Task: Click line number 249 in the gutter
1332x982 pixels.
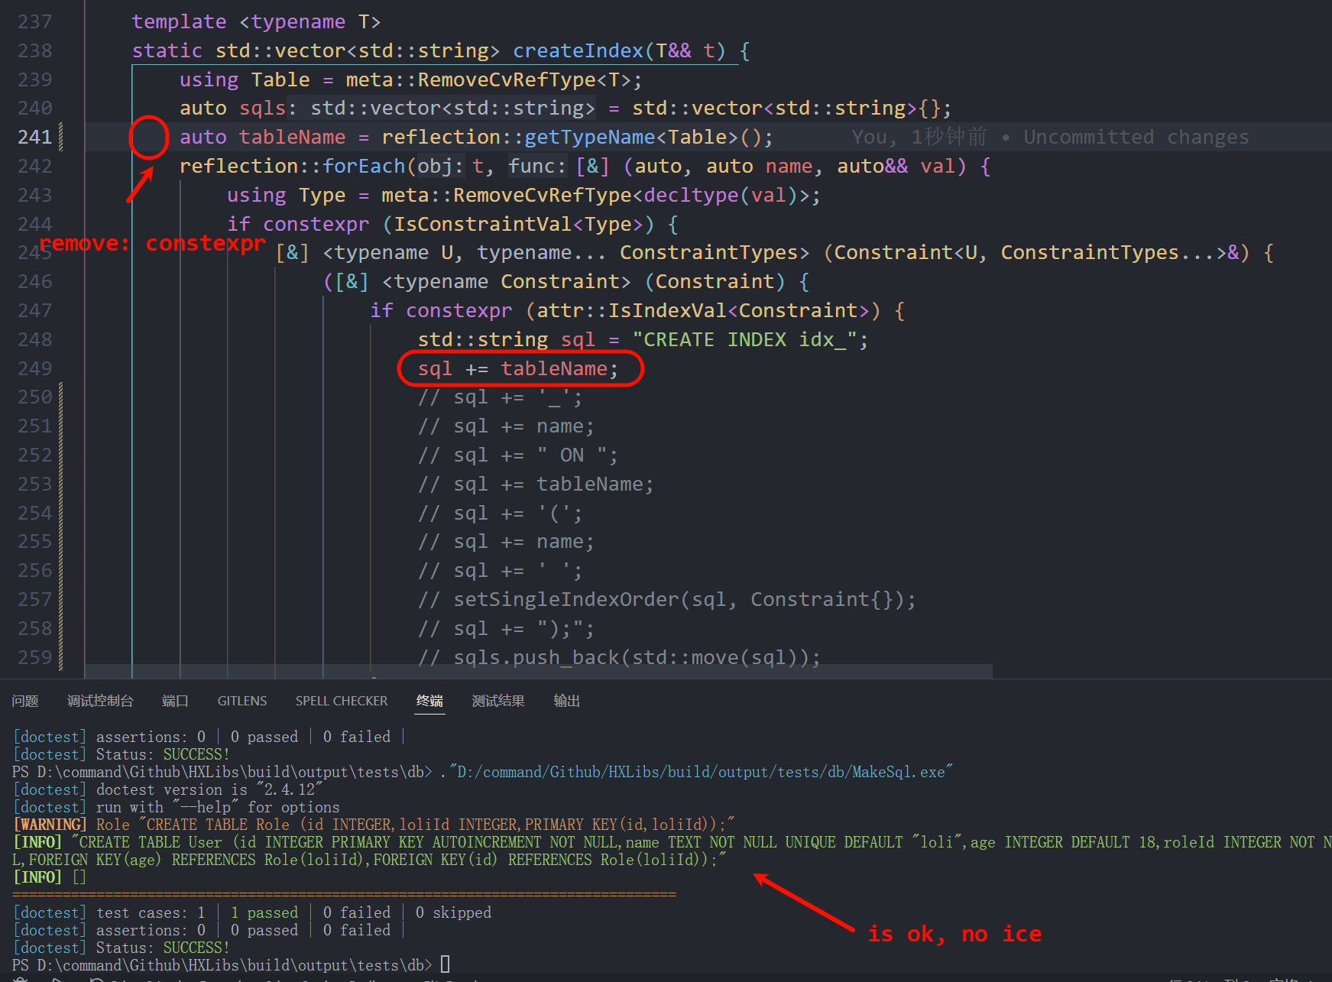Action: (x=35, y=369)
